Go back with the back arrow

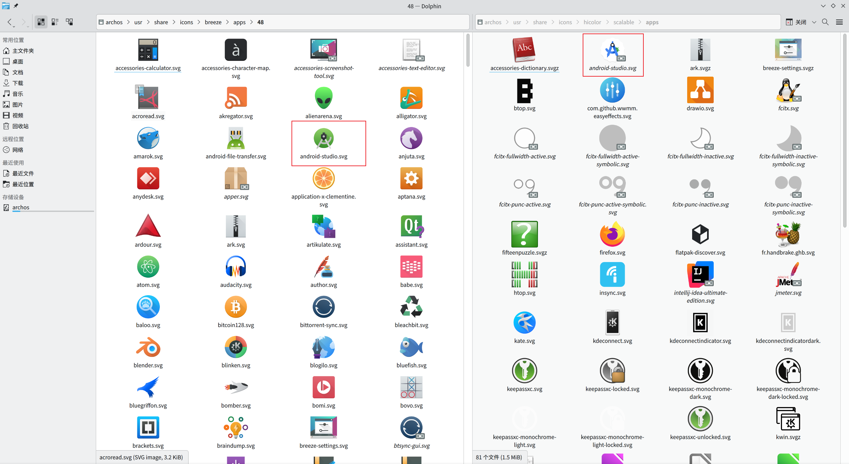[x=10, y=22]
